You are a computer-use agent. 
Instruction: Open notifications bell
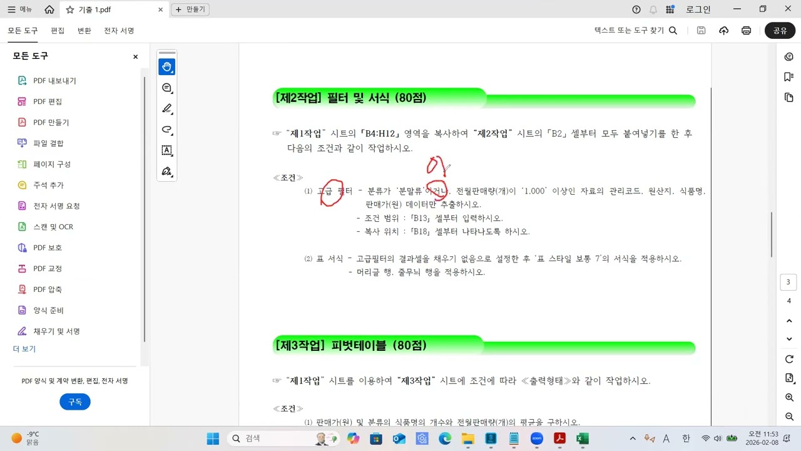tap(653, 9)
